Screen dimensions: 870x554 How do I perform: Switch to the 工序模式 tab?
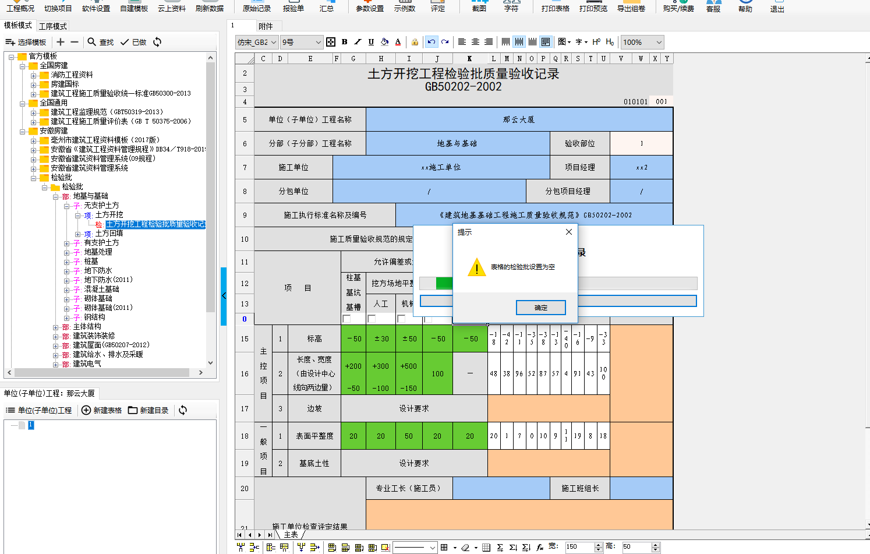tap(52, 26)
